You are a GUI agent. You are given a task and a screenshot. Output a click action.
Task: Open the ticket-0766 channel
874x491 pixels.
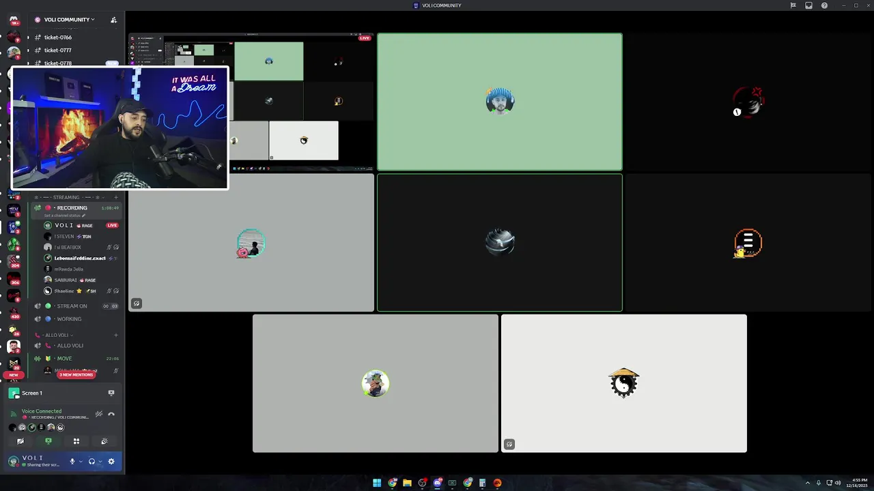(58, 38)
